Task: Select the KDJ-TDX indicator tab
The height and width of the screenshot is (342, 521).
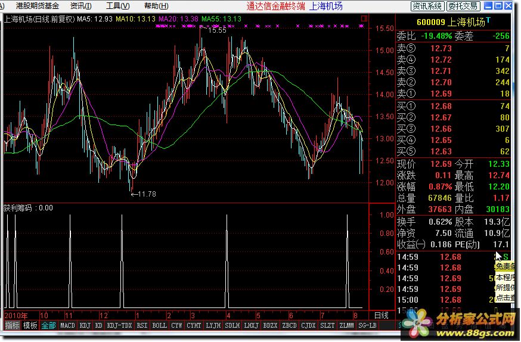Action: (x=119, y=325)
